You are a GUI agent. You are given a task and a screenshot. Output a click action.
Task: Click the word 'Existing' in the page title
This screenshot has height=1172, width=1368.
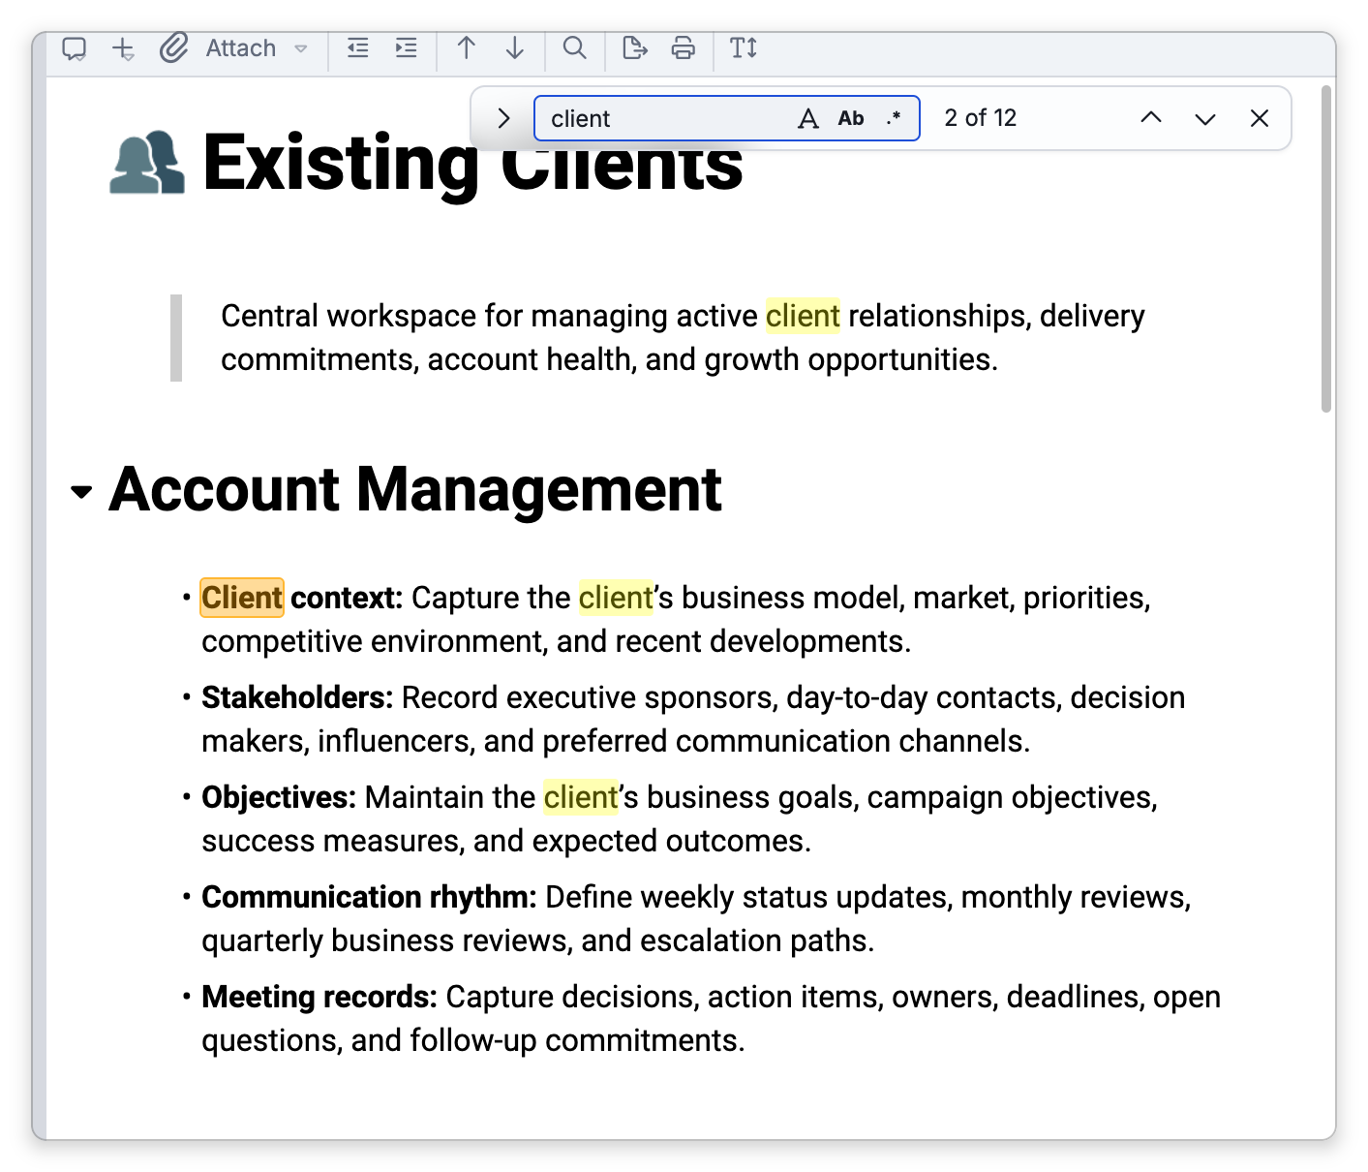click(340, 163)
